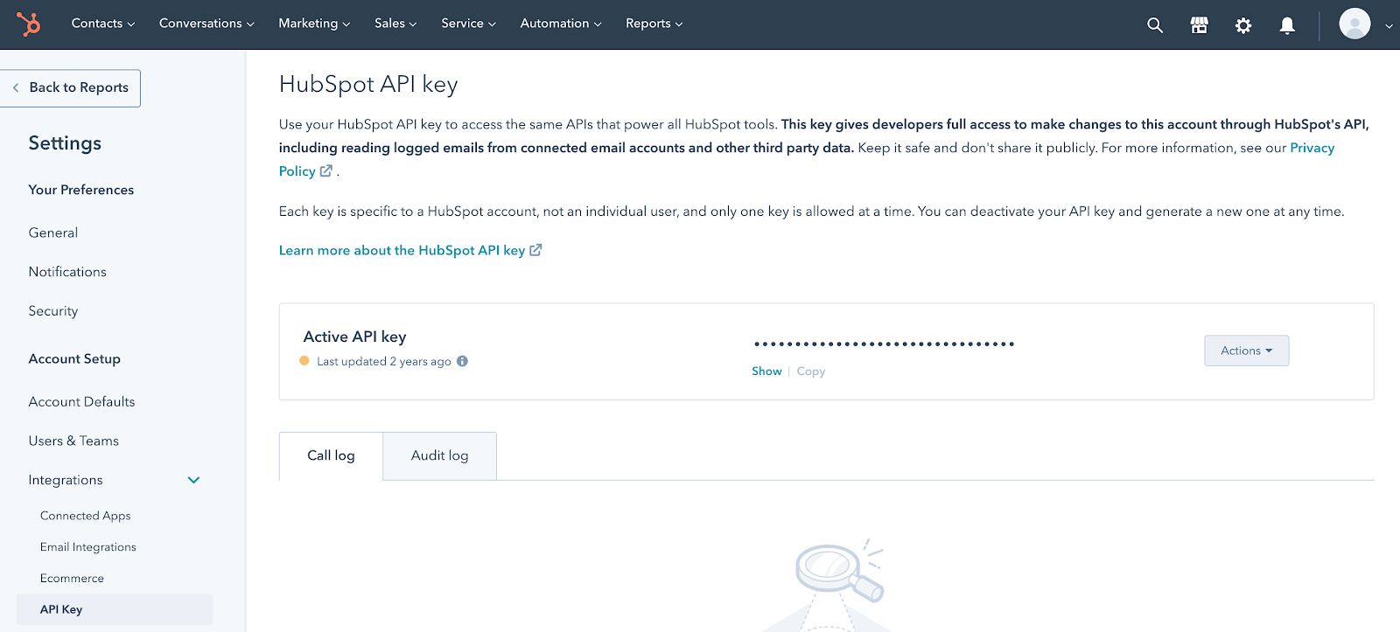1400x632 pixels.
Task: Open Users & Teams
Action: (73, 441)
